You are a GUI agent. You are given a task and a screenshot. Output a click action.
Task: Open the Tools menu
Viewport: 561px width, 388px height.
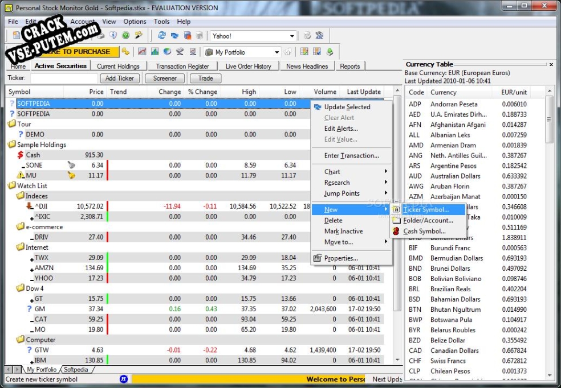click(x=161, y=22)
